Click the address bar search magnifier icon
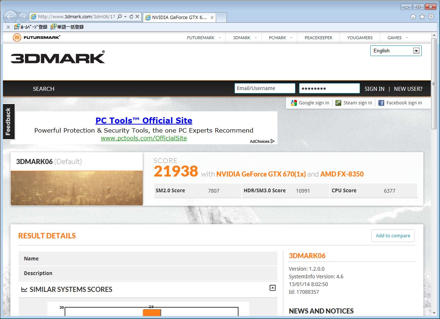The width and height of the screenshot is (440, 319). (x=120, y=16)
